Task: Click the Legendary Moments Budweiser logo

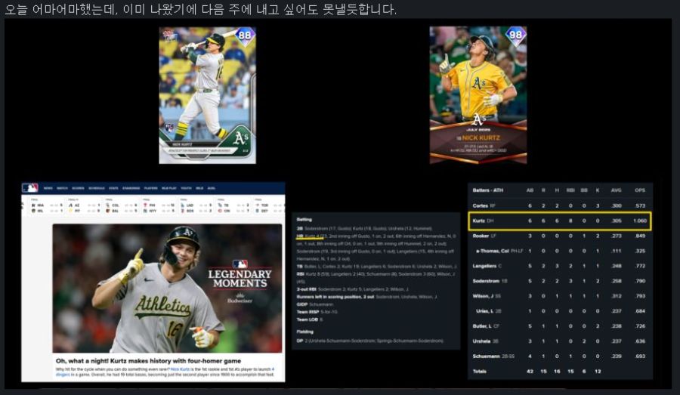Action: pyautogui.click(x=240, y=282)
